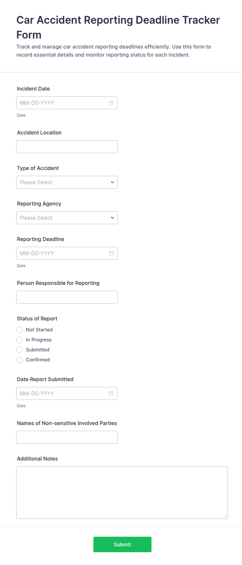Image resolution: width=242 pixels, height=565 pixels.
Task: Open the Reporting Agency dropdown
Action: (67, 218)
